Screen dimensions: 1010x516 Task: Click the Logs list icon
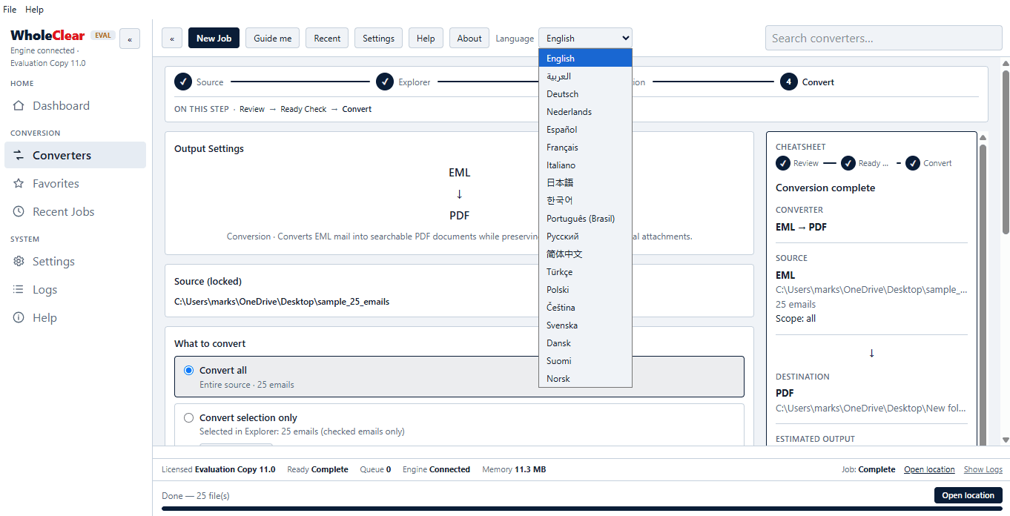(19, 290)
